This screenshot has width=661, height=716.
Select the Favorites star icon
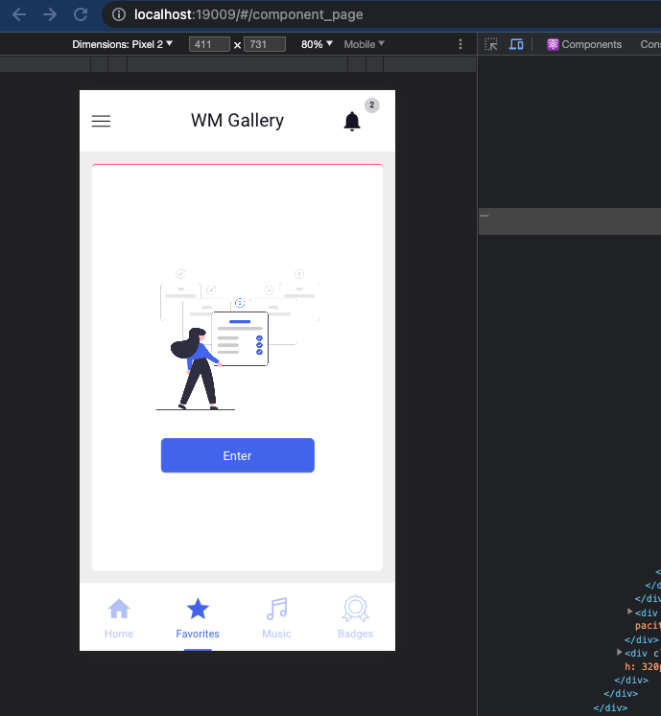(198, 609)
